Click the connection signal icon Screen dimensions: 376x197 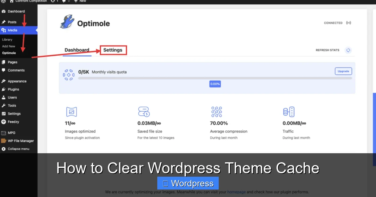click(348, 23)
